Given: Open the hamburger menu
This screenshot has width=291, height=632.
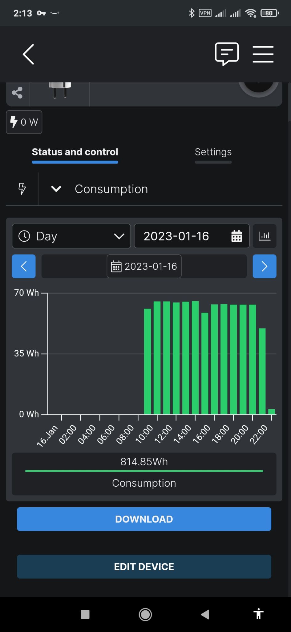Looking at the screenshot, I should pos(263,54).
